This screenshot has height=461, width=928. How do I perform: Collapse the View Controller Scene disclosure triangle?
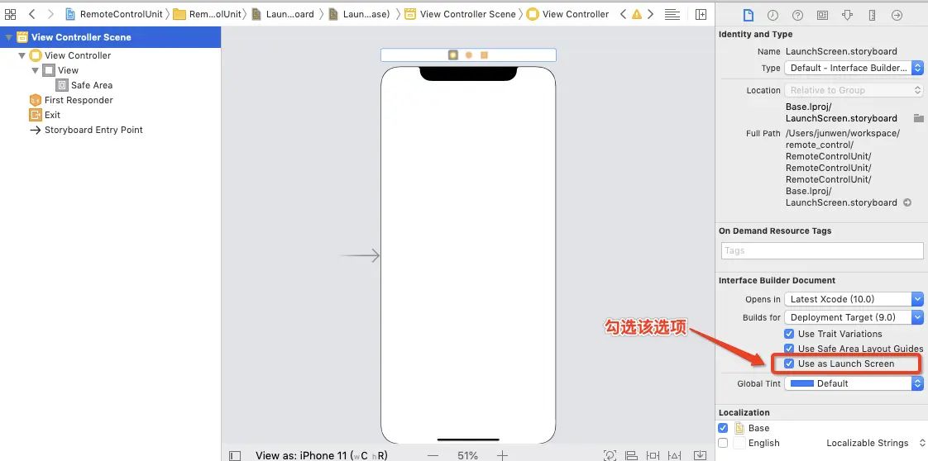click(x=7, y=37)
